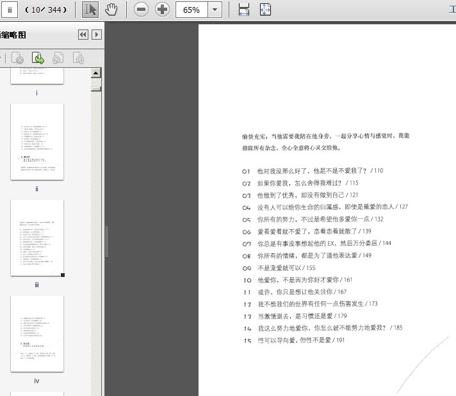Image resolution: width=456 pixels, height=396 pixels.
Task: Delete selected page thumbnail icon
Action: click(17, 58)
